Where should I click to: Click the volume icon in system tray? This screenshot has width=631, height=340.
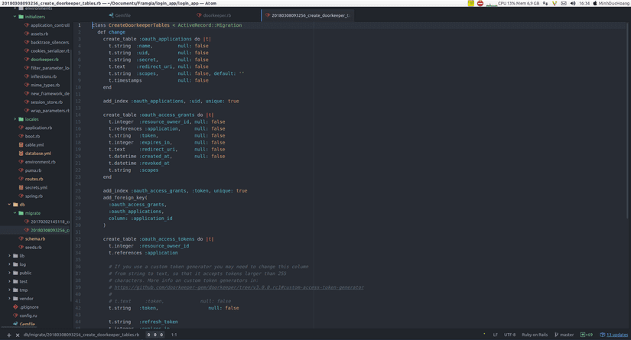click(573, 3)
